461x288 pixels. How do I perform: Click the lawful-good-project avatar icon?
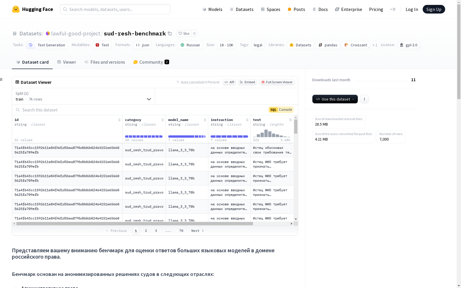(x=48, y=33)
